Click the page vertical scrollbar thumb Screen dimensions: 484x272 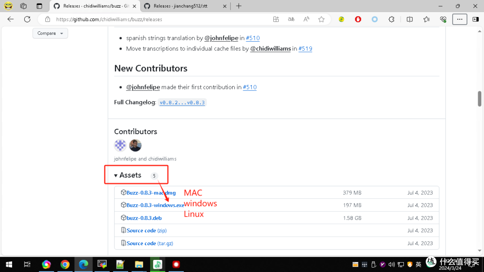480,98
